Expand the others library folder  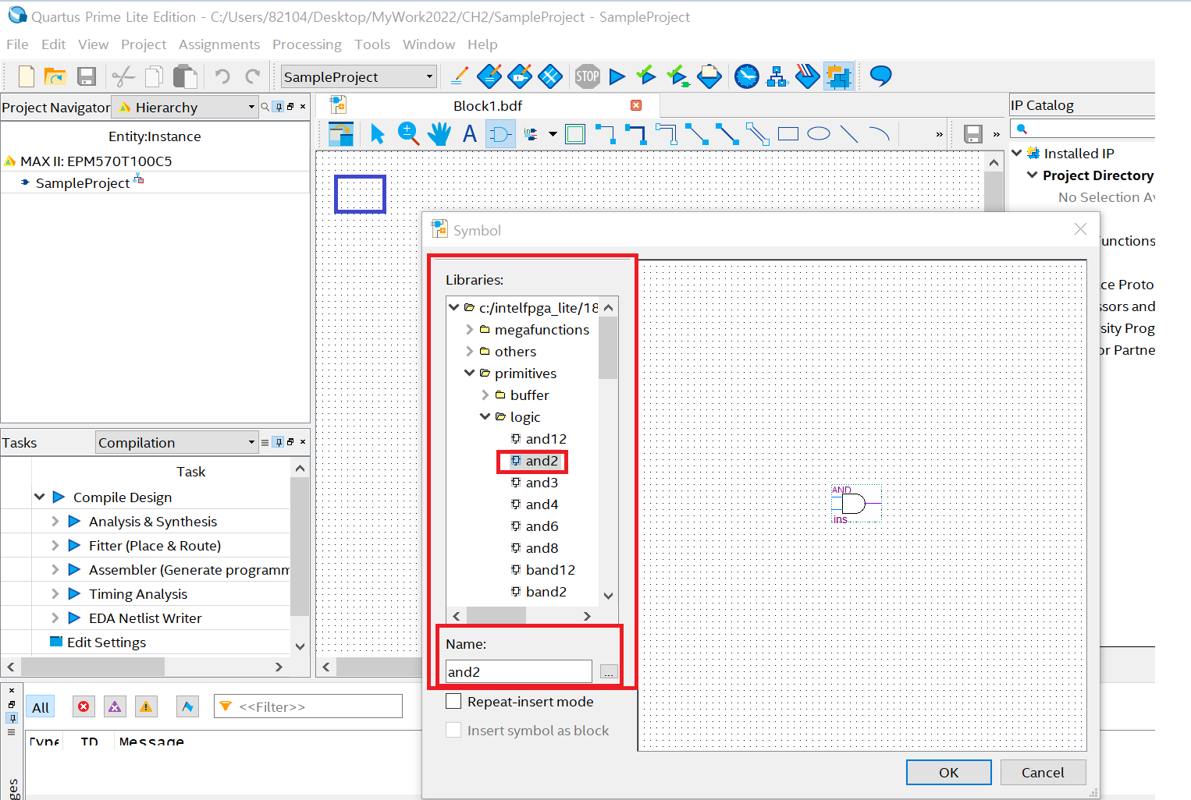[x=469, y=352]
